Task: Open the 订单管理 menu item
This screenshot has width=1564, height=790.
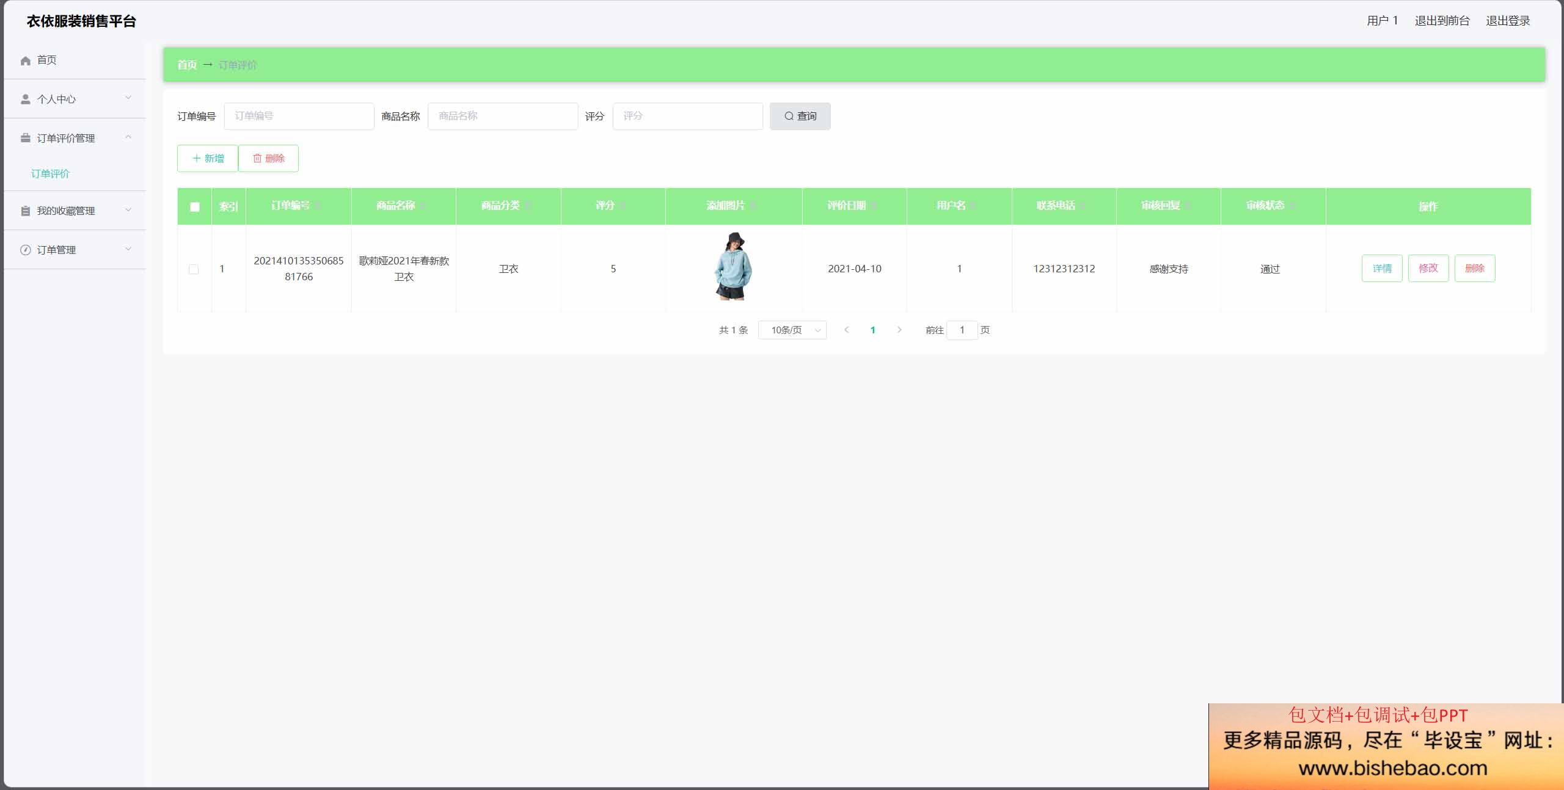Action: (x=75, y=250)
